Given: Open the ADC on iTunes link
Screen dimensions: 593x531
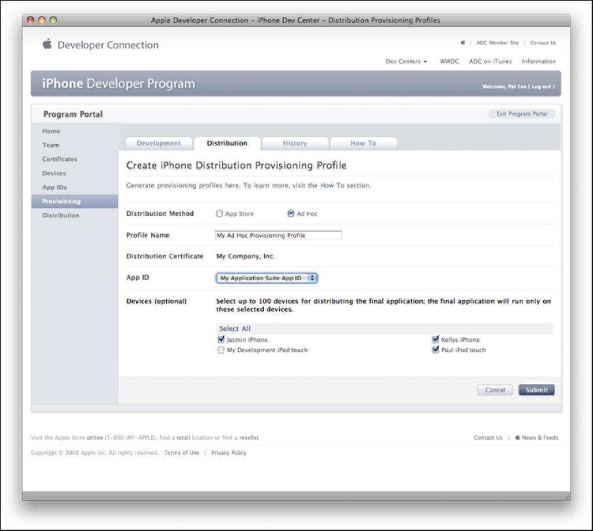Looking at the screenshot, I should (490, 61).
